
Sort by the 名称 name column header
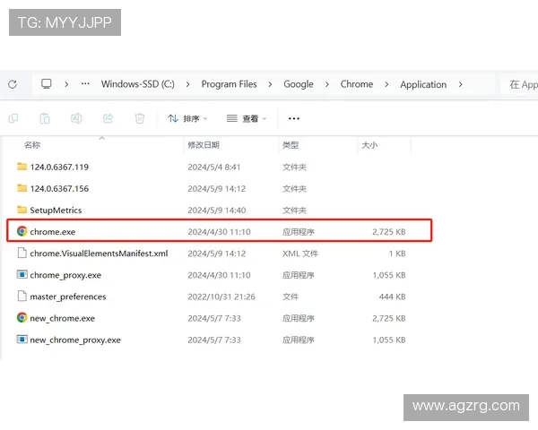32,145
